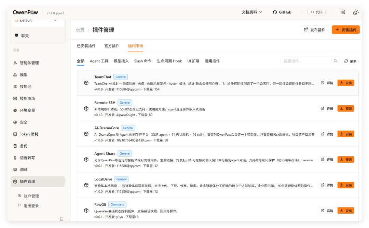This screenshot has width=369, height=228.
Task: Toggle the dark mode theme icon
Action: pos(356,12)
